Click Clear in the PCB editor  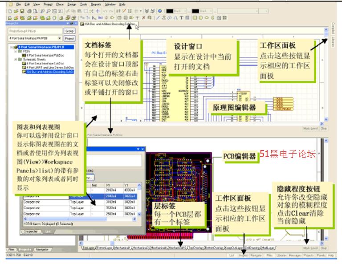324,248
